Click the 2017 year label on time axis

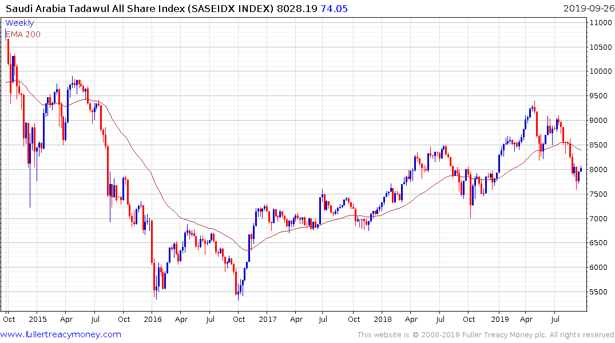[x=268, y=320]
